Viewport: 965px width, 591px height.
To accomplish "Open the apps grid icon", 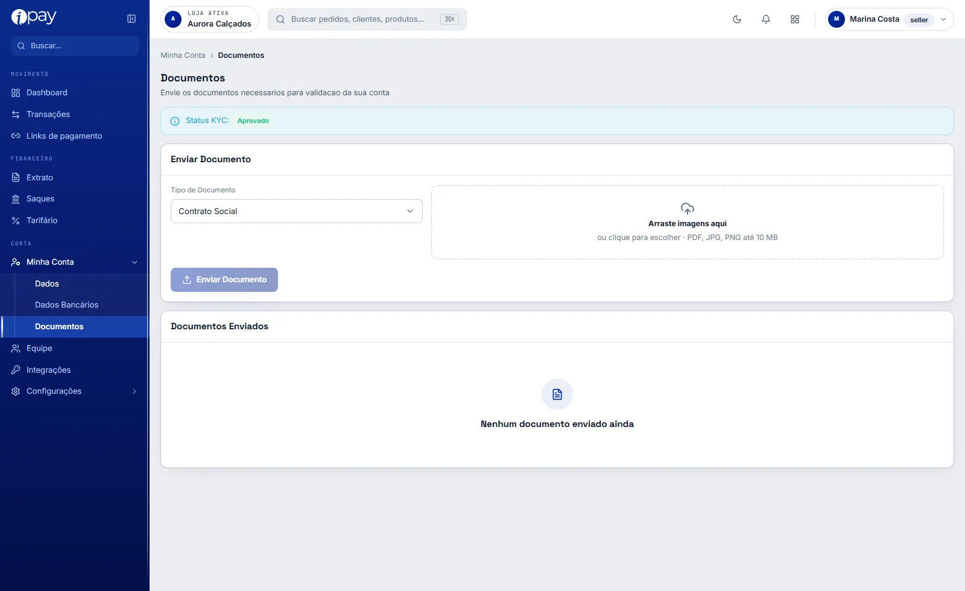I will point(795,19).
